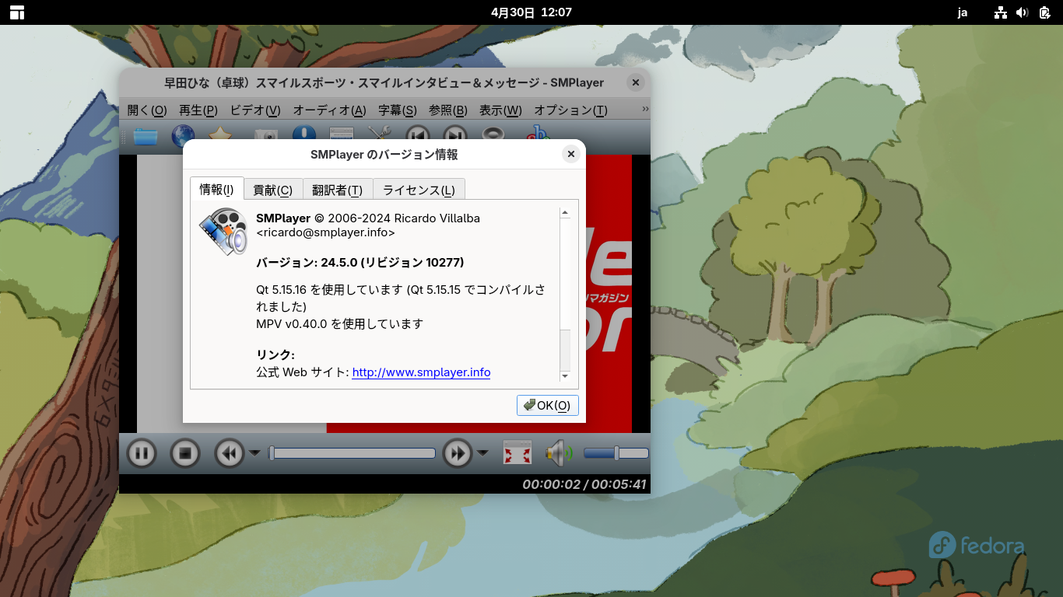
Task: Open the calendar via the 4月30日 12:07 clock
Action: click(x=531, y=12)
